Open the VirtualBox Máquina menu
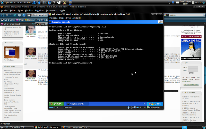Screen dimensions: 206x129 (x=54, y=18)
